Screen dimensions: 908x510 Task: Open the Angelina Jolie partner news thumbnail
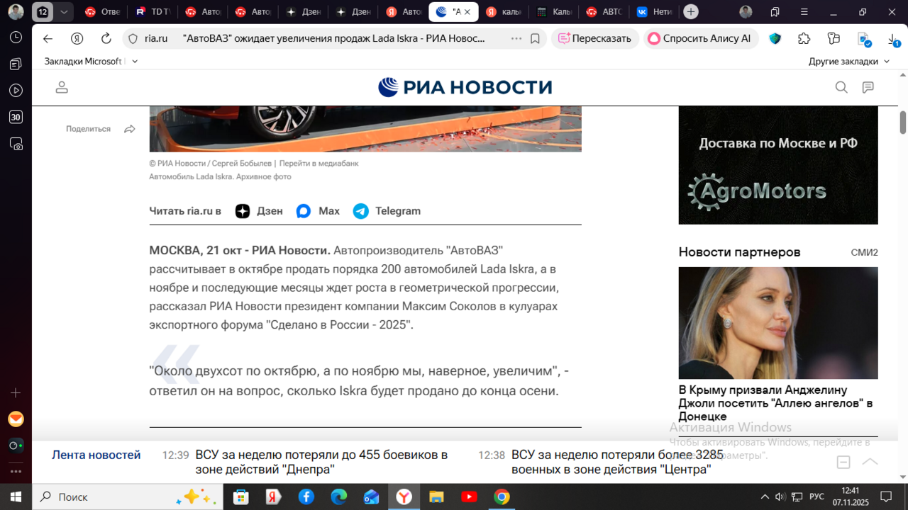click(778, 323)
